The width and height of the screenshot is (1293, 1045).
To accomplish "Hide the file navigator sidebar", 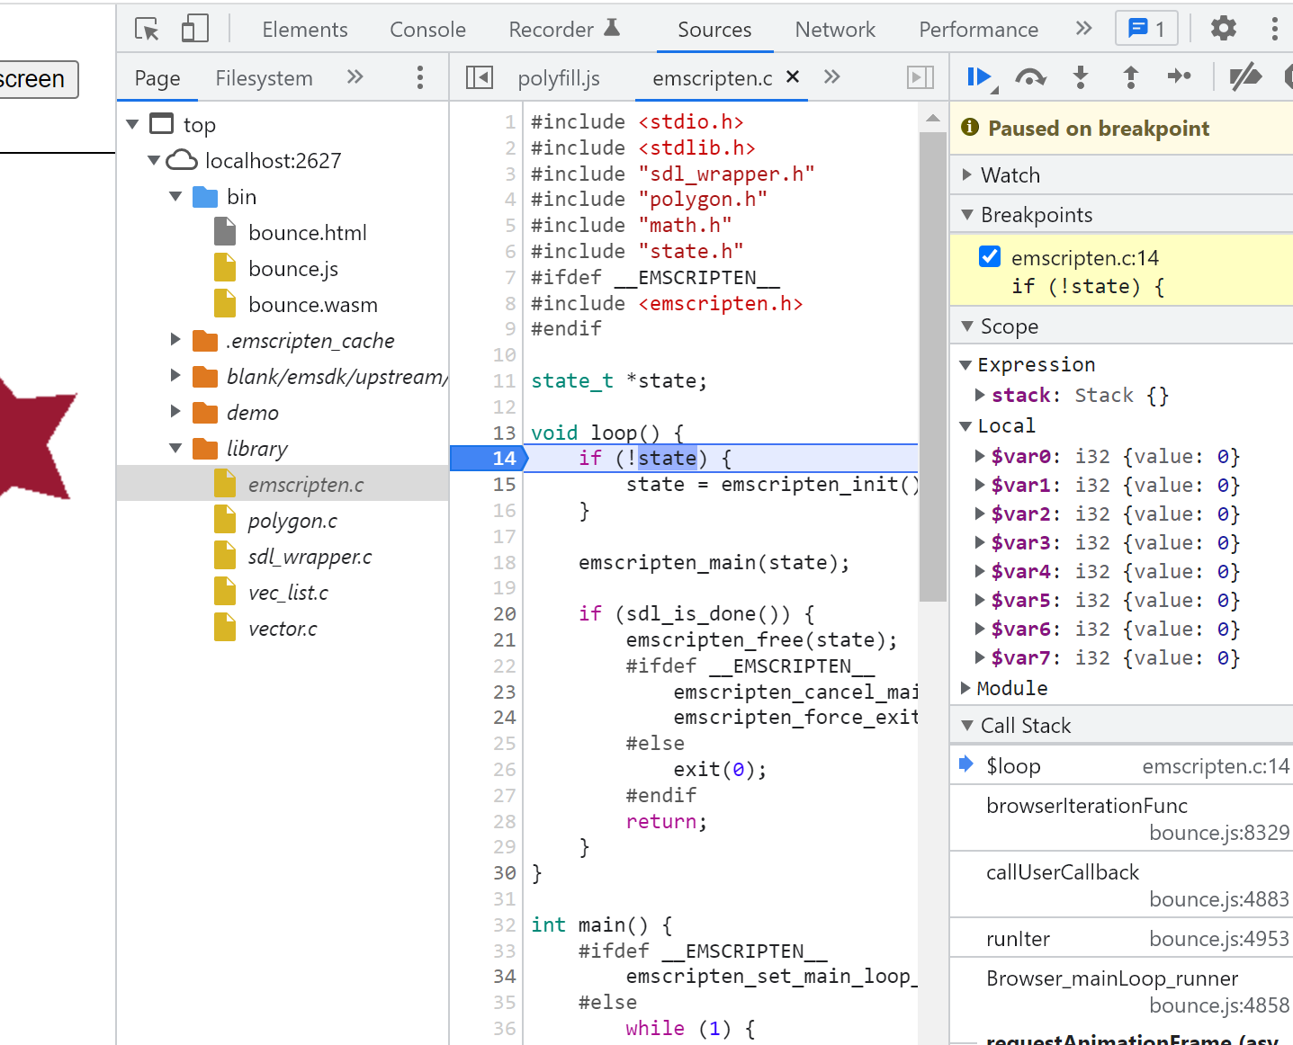I will 479,77.
